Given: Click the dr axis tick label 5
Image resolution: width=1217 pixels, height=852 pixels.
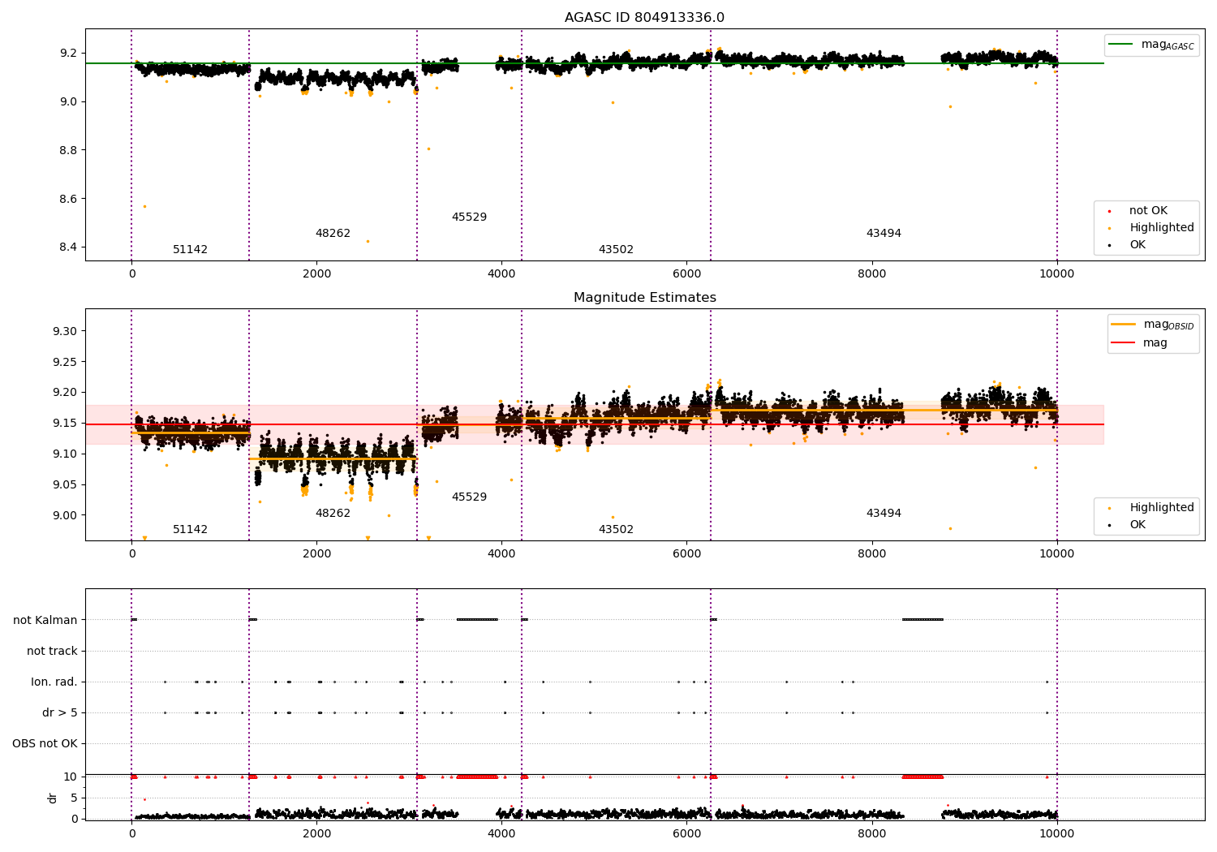Looking at the screenshot, I should click(74, 798).
